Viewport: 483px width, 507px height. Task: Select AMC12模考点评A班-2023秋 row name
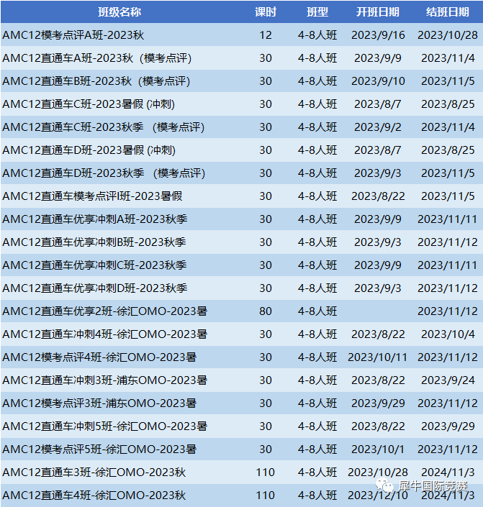point(73,35)
